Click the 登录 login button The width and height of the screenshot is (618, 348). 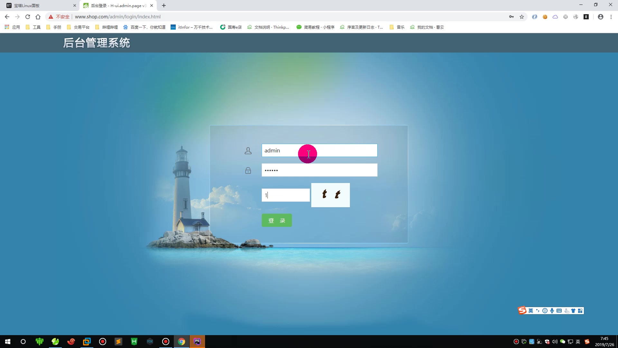click(x=276, y=220)
